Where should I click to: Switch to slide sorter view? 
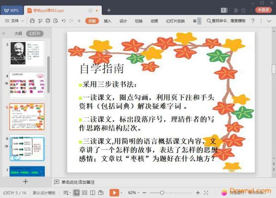click(x=84, y=193)
